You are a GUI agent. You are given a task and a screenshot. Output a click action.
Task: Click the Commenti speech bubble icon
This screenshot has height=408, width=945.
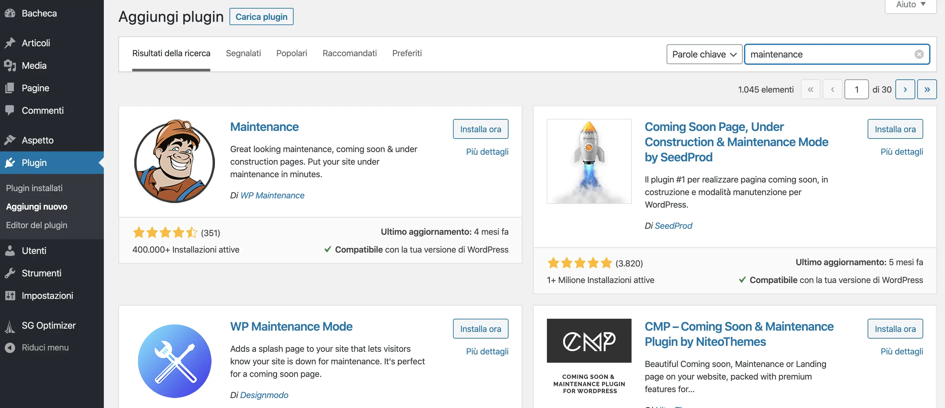(x=10, y=110)
